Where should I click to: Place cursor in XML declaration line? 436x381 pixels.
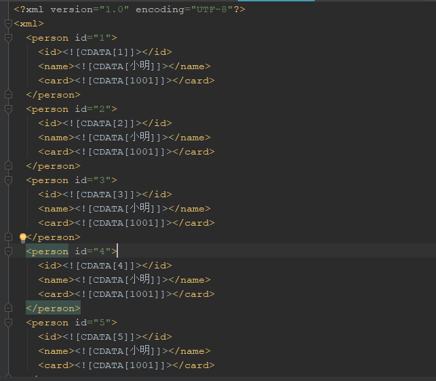coord(130,9)
